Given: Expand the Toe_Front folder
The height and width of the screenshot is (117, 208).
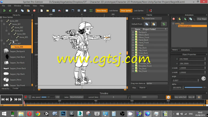Looking at the screenshot, I should [133, 71].
